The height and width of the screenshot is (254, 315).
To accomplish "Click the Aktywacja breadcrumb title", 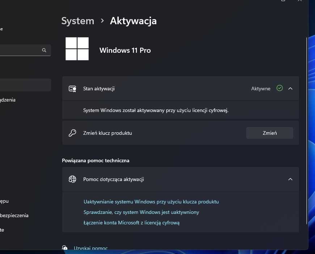I will [133, 21].
